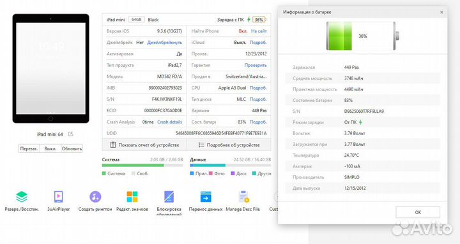This screenshot has width=460, height=244.
Task: Click the Перезаг. reboot button
Action: pyautogui.click(x=29, y=148)
